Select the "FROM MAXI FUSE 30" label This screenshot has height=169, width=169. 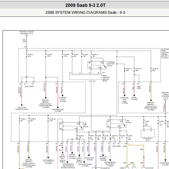(x=26, y=32)
